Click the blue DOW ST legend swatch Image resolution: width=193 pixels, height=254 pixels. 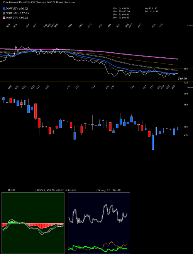(x=4, y=8)
